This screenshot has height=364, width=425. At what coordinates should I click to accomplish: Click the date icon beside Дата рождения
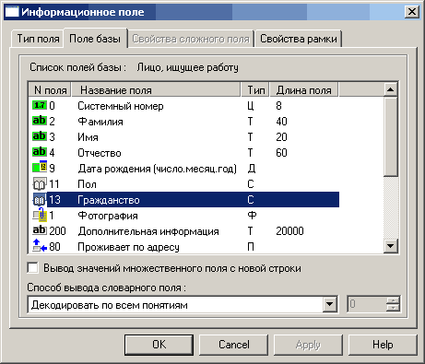(x=40, y=167)
